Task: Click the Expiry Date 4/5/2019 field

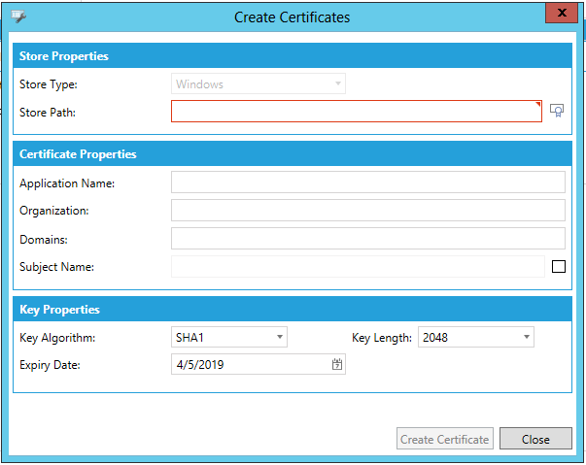Action: 250,365
